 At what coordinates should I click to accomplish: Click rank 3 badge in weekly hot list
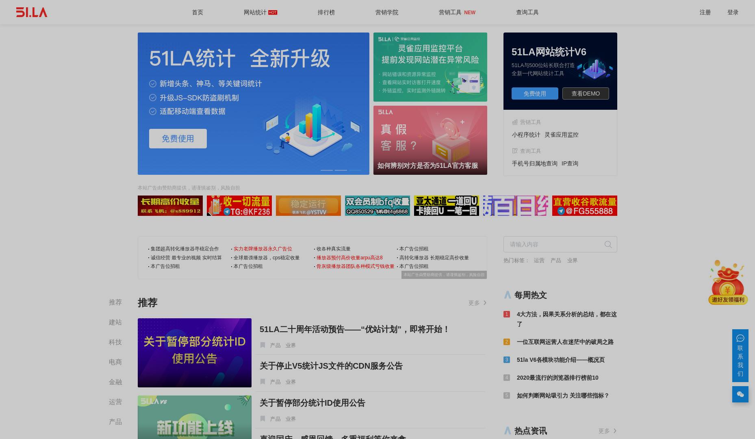(x=506, y=360)
